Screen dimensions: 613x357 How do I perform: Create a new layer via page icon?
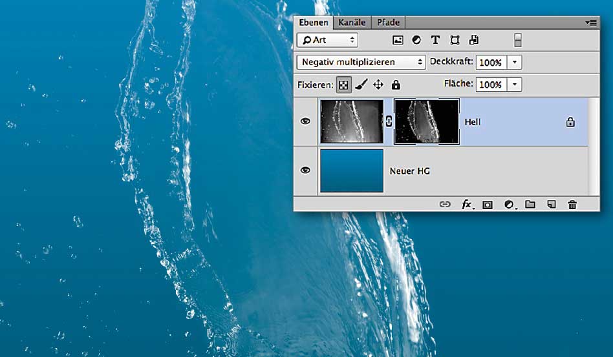pyautogui.click(x=551, y=205)
